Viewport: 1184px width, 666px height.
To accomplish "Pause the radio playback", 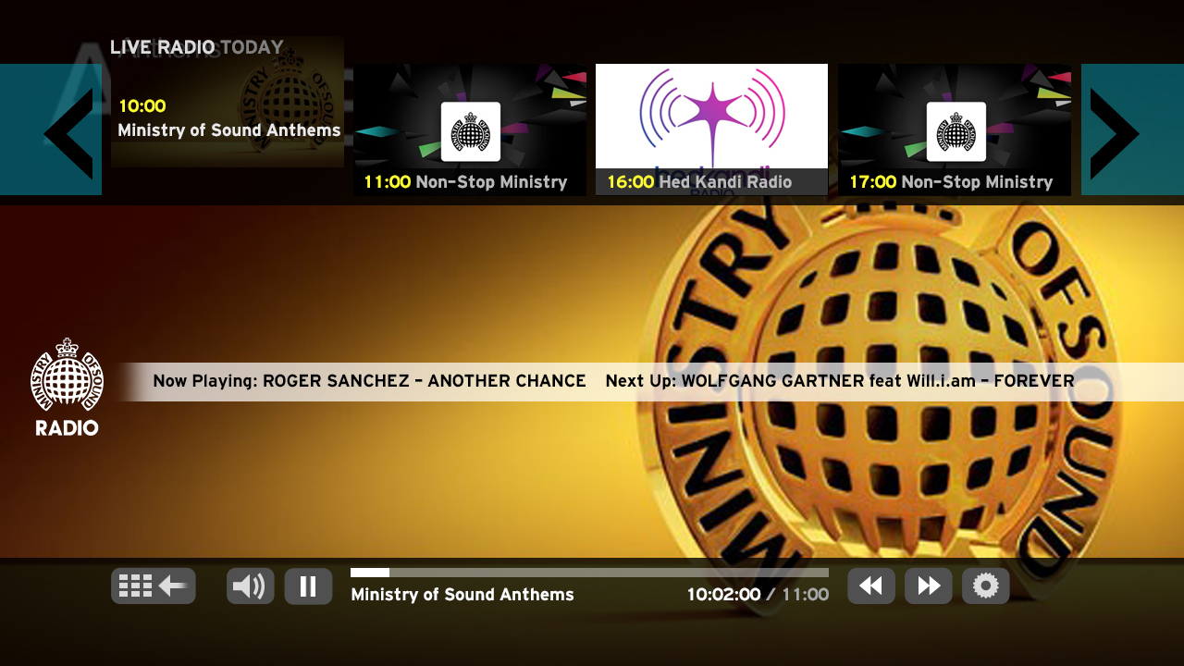I will coord(308,586).
